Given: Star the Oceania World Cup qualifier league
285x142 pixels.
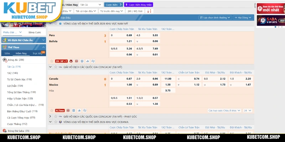Looking at the screenshot, I should (56, 122).
